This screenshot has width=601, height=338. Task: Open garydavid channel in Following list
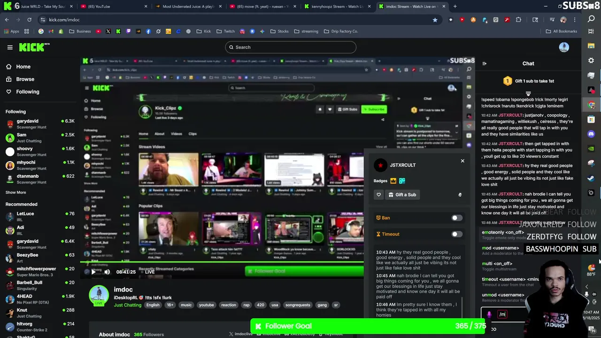40,124
